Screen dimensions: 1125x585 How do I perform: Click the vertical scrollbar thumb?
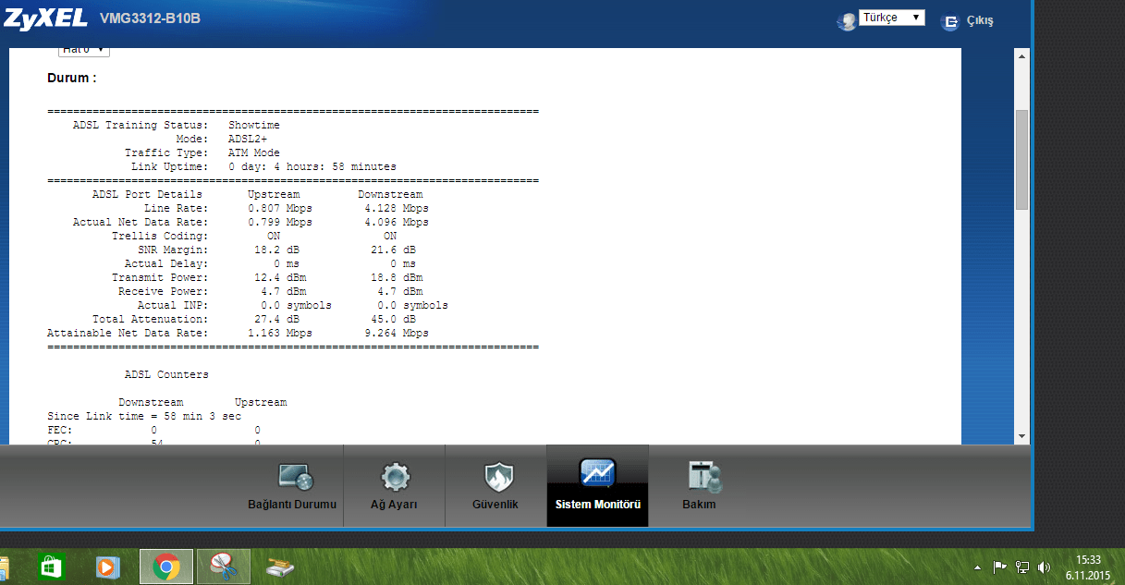click(1021, 160)
